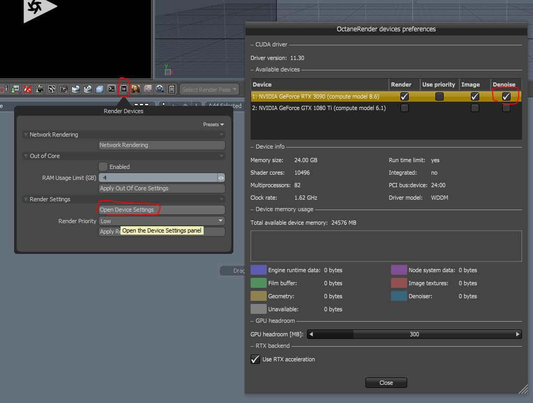The image size is (533, 403).
Task: Click the Octane logo icon with green arrow
Action: coord(40,89)
